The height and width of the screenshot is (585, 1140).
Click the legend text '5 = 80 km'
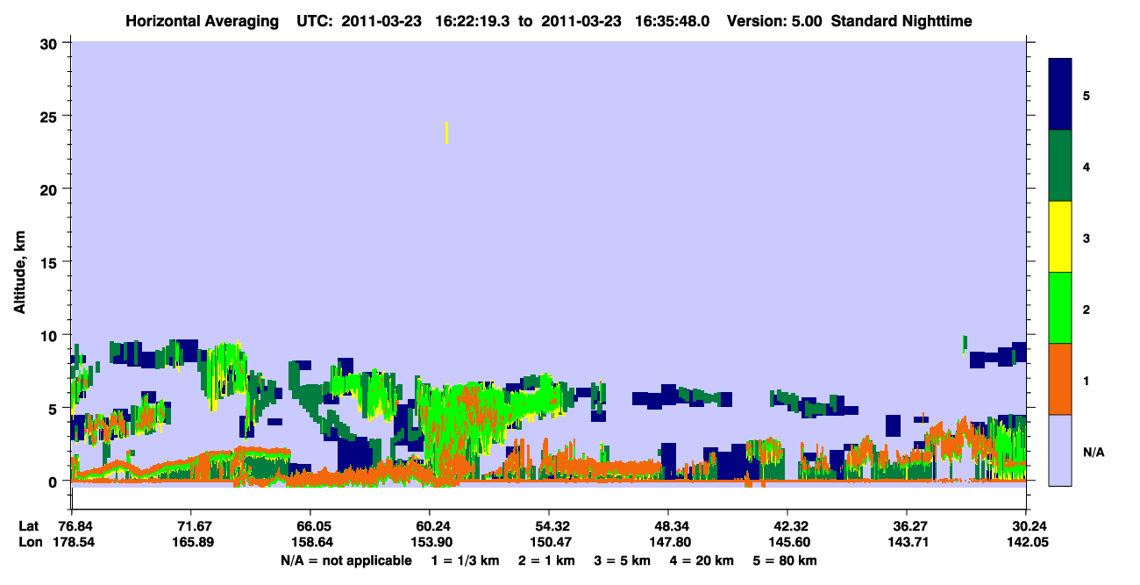click(x=785, y=560)
